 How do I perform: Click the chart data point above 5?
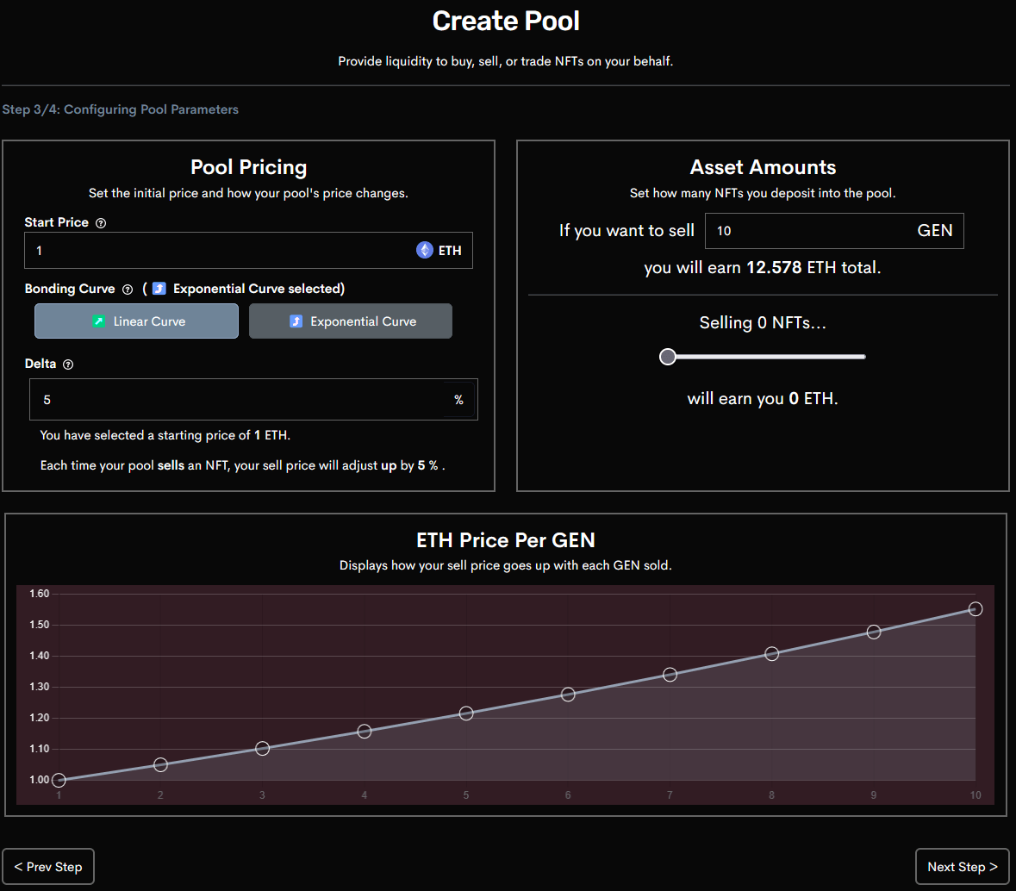tap(466, 713)
